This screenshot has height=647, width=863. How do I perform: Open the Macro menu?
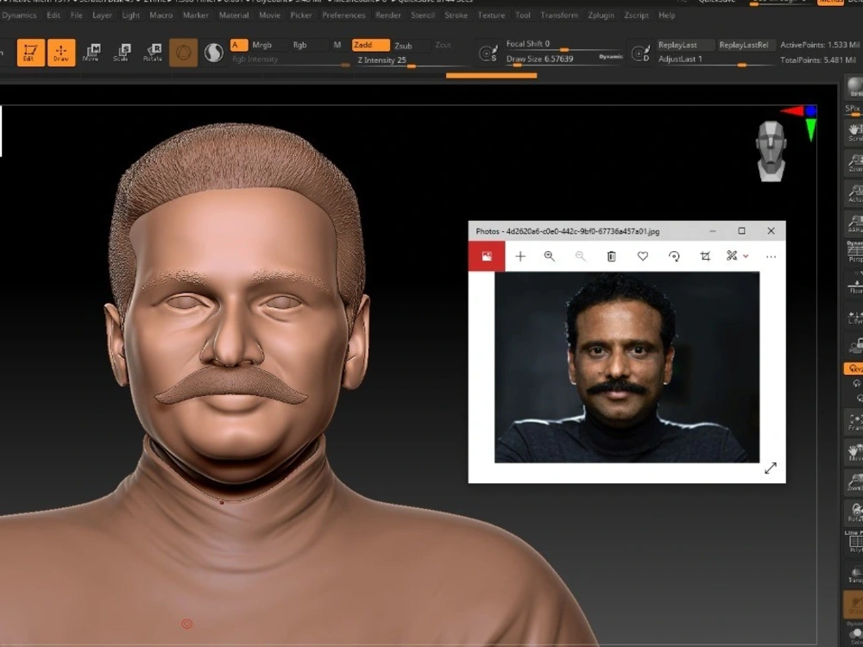[x=161, y=16]
